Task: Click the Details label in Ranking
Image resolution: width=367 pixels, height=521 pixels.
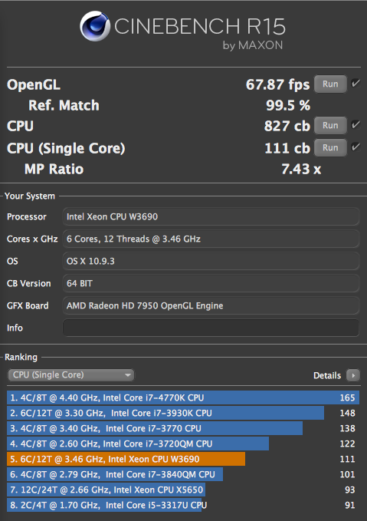Action: pos(327,375)
